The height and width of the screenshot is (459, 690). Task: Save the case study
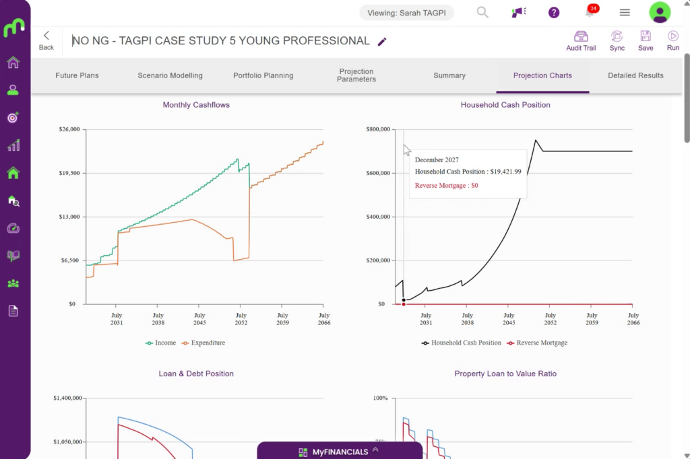(646, 41)
